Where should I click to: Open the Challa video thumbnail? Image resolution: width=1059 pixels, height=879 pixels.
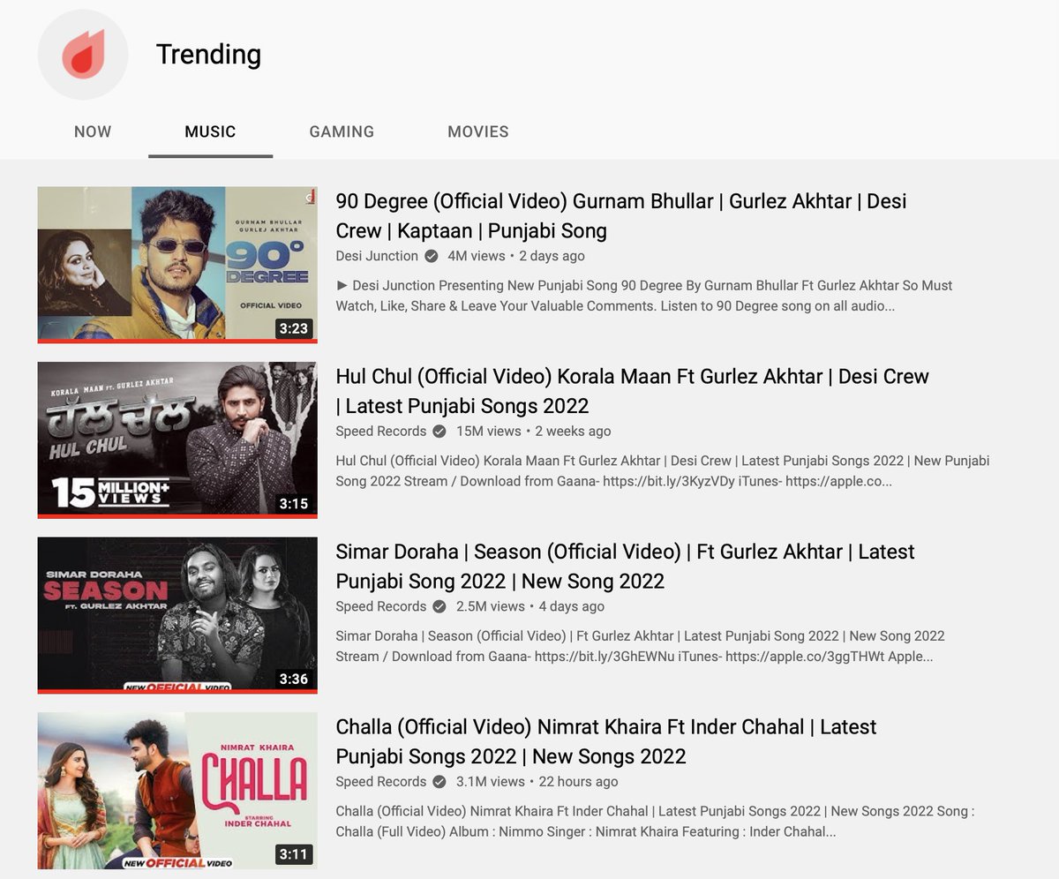tap(177, 791)
